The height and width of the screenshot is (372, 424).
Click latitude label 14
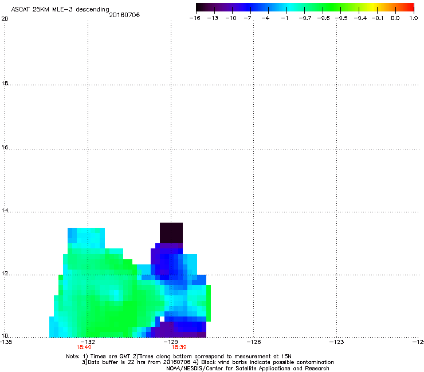(5, 210)
